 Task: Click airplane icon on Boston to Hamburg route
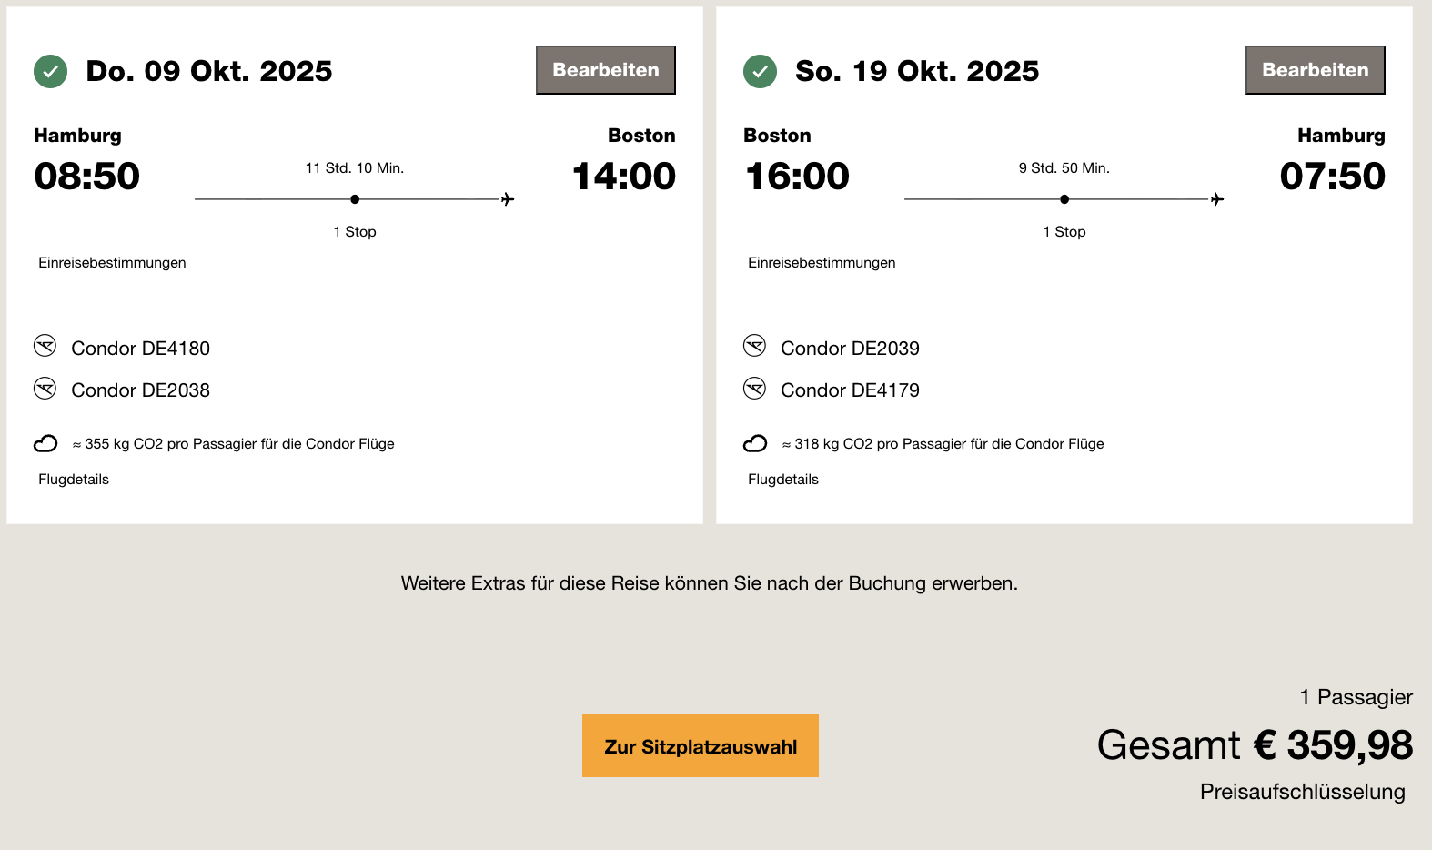[x=1217, y=199]
